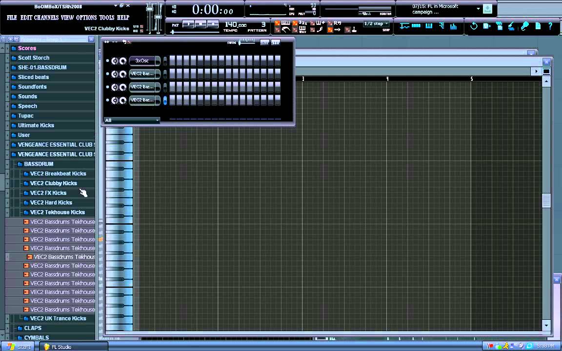Click the Render to audio file icon
Screen dimensions: 562x351
[x=499, y=26]
